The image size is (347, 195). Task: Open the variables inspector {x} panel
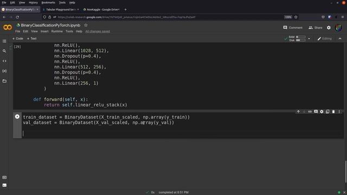(4, 71)
